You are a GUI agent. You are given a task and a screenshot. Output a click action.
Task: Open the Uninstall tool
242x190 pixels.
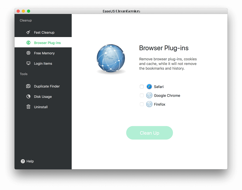point(43,107)
